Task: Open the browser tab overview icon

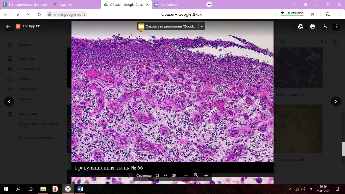Action: pyautogui.click(x=294, y=5)
